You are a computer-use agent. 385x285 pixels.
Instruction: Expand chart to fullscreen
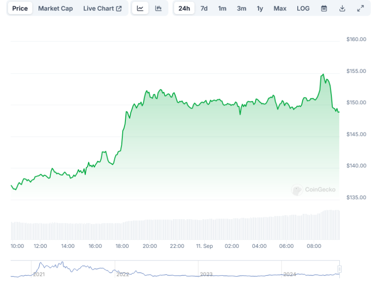click(x=360, y=8)
